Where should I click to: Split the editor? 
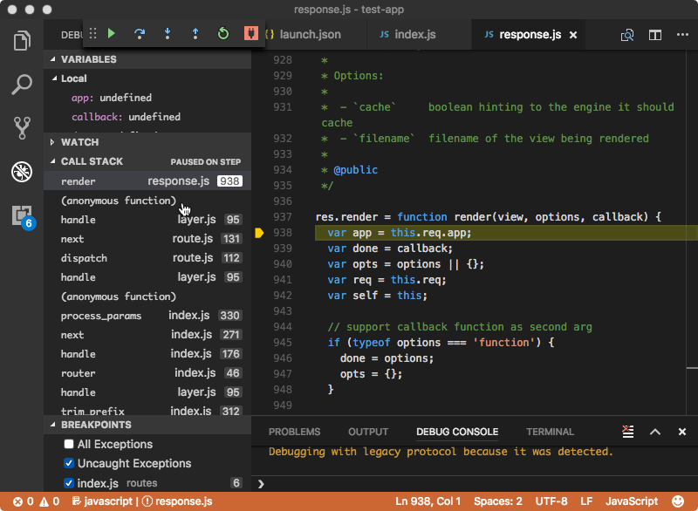pyautogui.click(x=655, y=35)
